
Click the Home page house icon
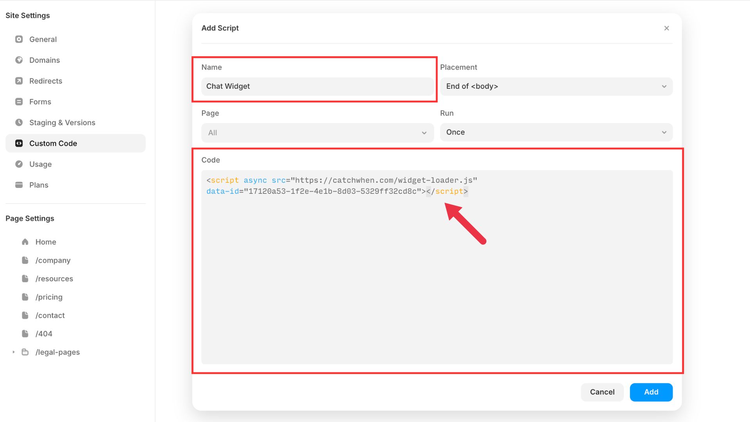tap(25, 242)
